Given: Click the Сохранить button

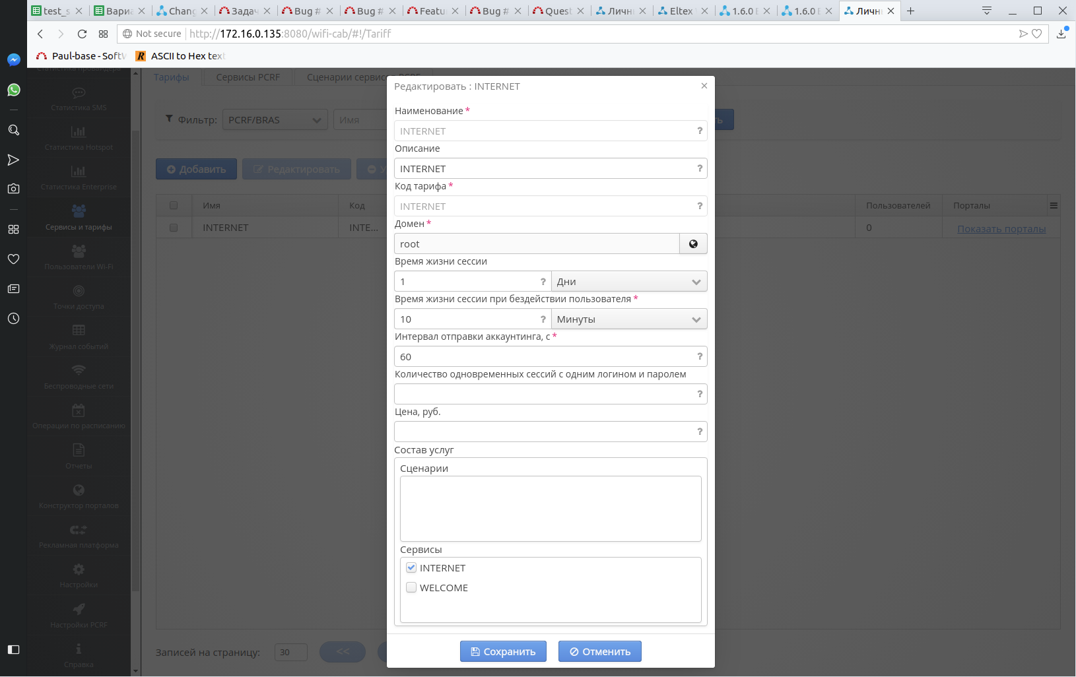Looking at the screenshot, I should click(x=503, y=651).
